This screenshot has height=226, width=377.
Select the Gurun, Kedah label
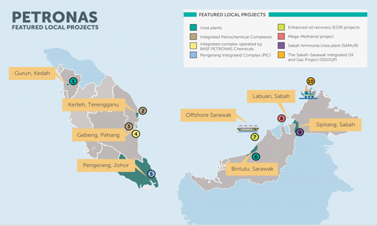tap(32, 73)
